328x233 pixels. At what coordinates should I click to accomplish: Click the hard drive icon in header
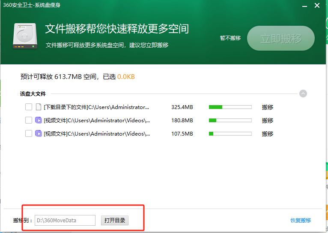[x=25, y=36]
